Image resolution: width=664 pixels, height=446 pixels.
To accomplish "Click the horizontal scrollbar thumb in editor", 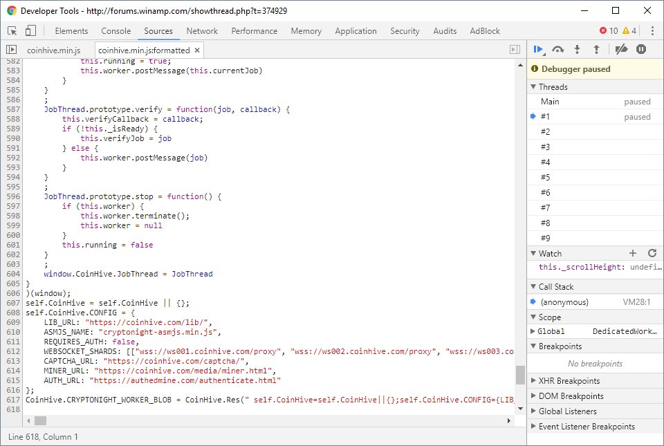I will pos(40,420).
